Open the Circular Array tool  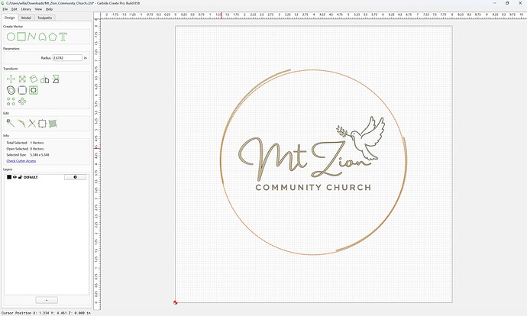coord(22,102)
